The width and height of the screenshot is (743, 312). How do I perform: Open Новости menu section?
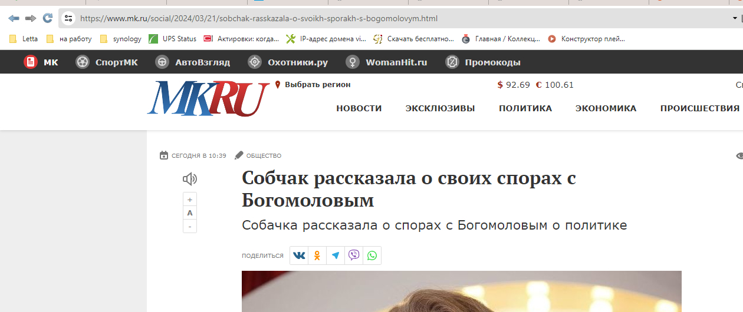(359, 108)
